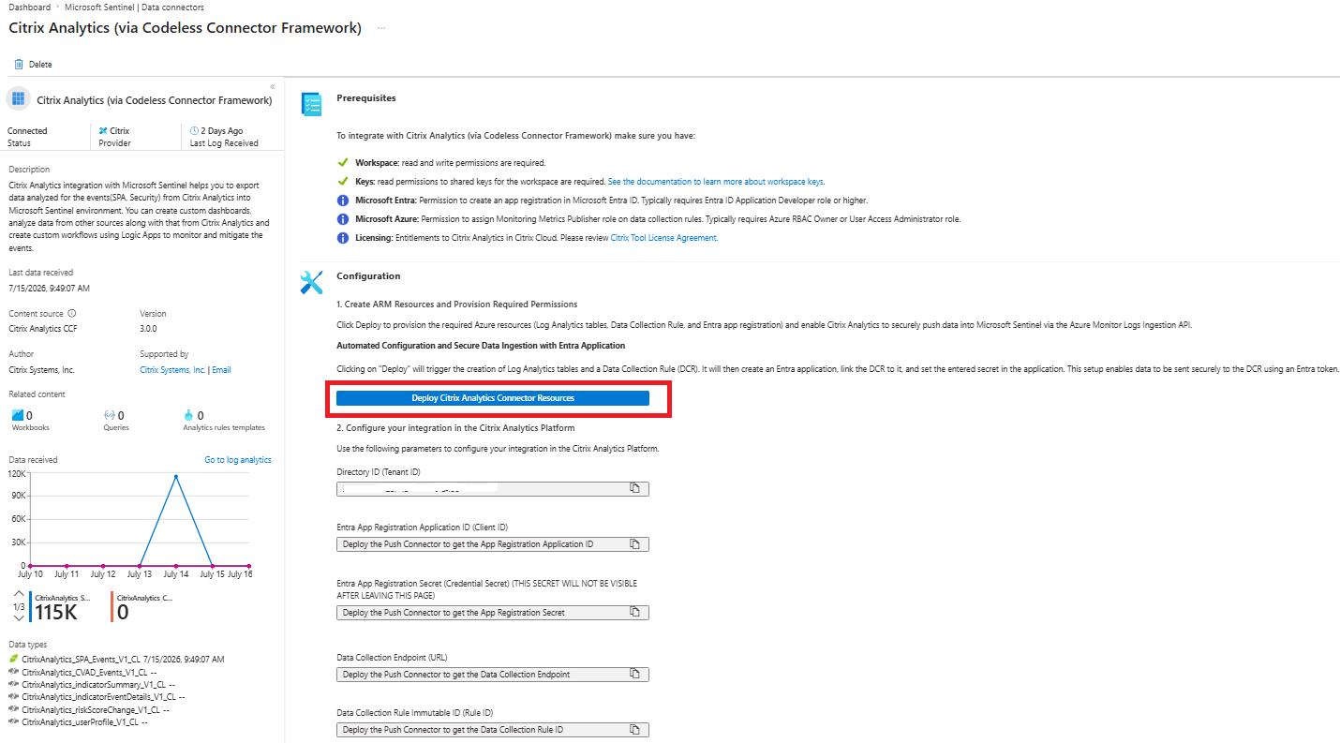Image resolution: width=1340 pixels, height=743 pixels.
Task: Open the Go to log analytics link
Action: (238, 460)
